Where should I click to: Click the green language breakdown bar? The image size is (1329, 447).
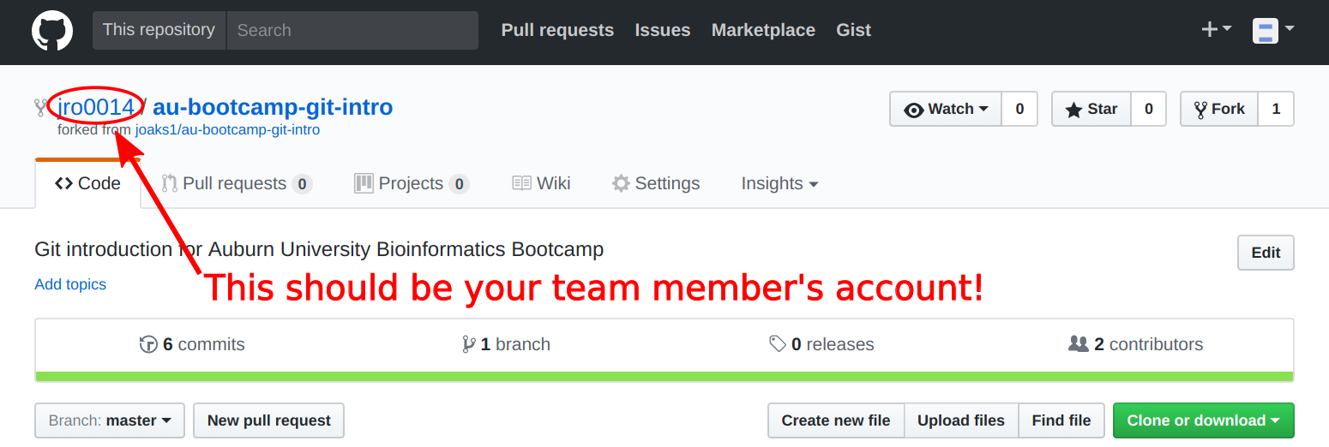click(x=664, y=377)
